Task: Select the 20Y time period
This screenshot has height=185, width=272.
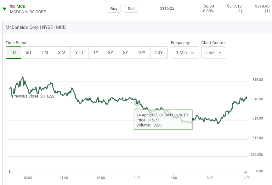Action: (159, 53)
